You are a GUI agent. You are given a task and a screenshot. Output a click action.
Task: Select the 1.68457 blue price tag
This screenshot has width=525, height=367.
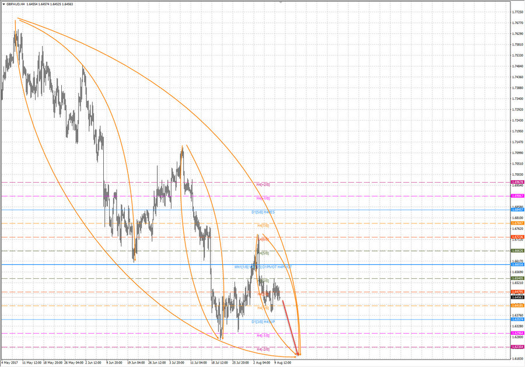click(517, 209)
